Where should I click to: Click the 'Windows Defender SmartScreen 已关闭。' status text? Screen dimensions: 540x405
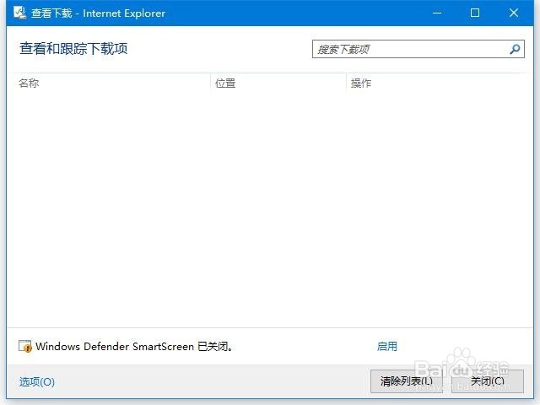pyautogui.click(x=134, y=346)
